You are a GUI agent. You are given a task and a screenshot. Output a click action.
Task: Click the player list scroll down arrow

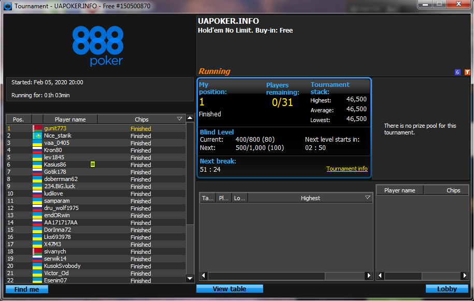point(190,278)
